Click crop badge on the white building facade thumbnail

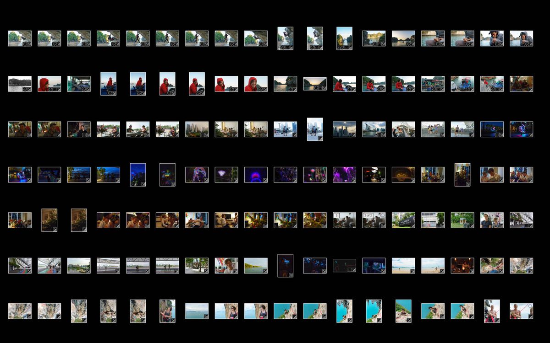pos(438,225)
